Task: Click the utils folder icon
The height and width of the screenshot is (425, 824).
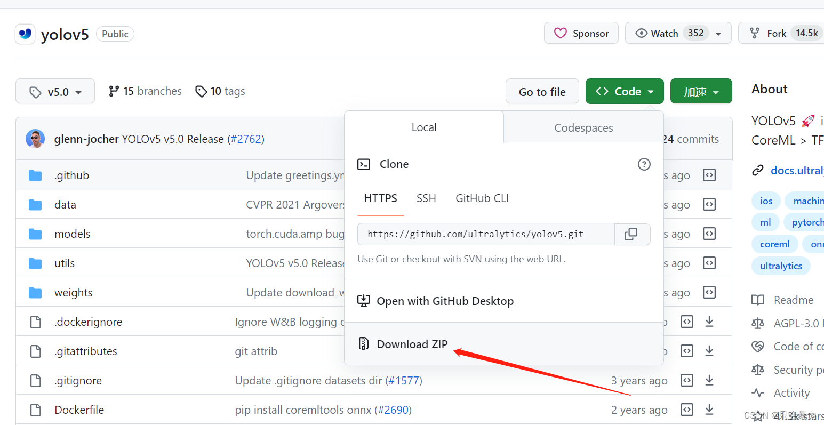Action: pos(35,263)
